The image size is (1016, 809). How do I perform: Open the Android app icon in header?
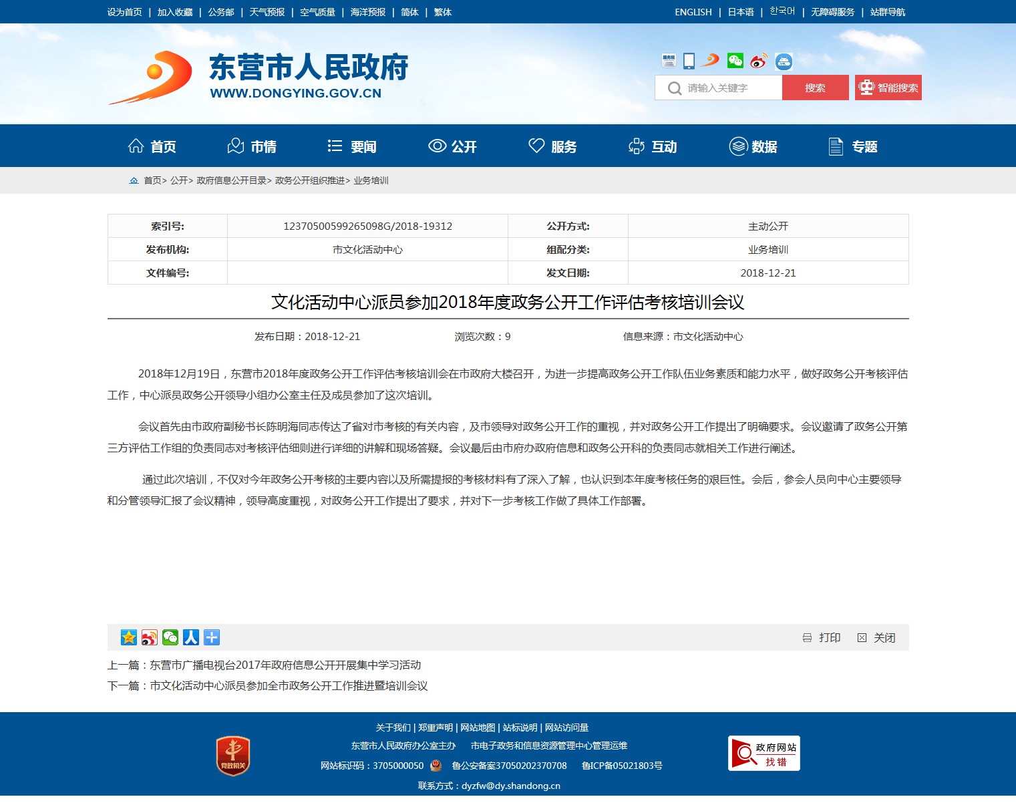784,62
